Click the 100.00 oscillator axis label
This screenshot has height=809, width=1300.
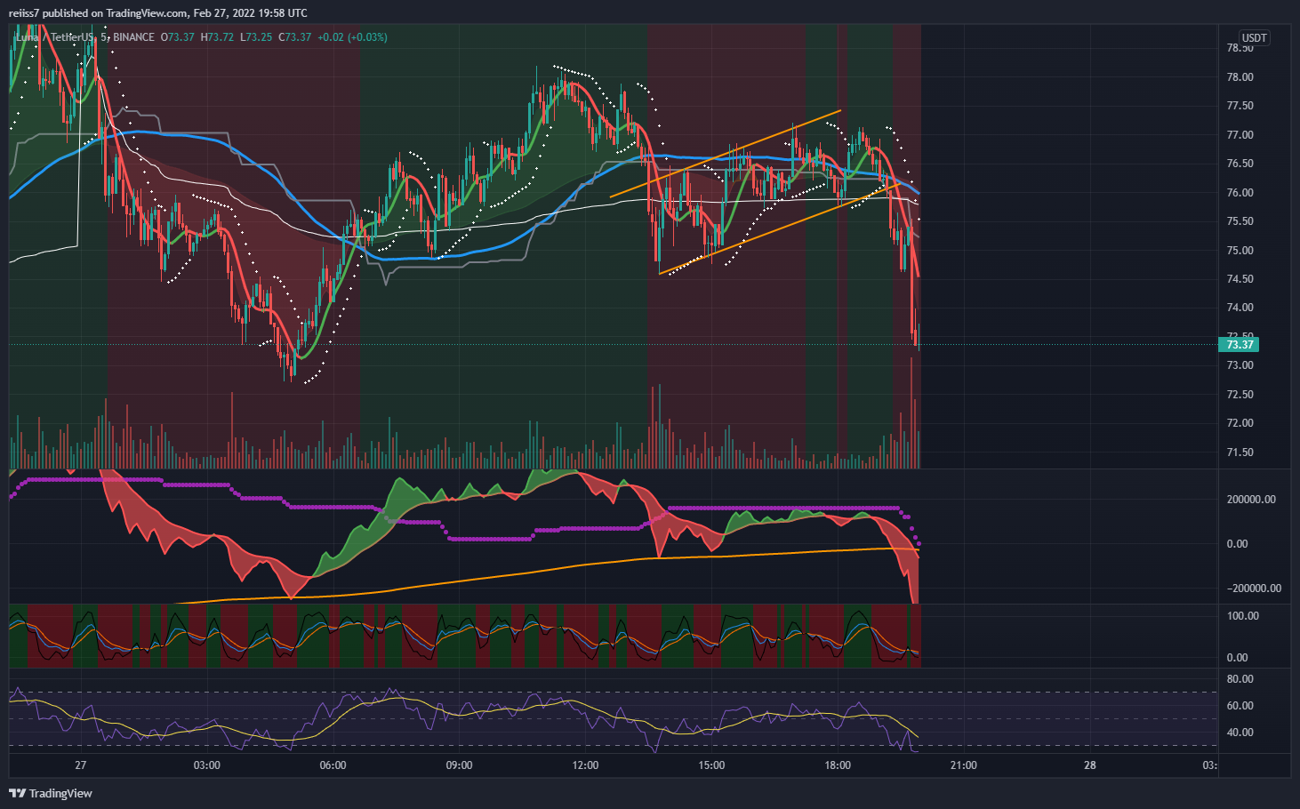pos(1242,616)
